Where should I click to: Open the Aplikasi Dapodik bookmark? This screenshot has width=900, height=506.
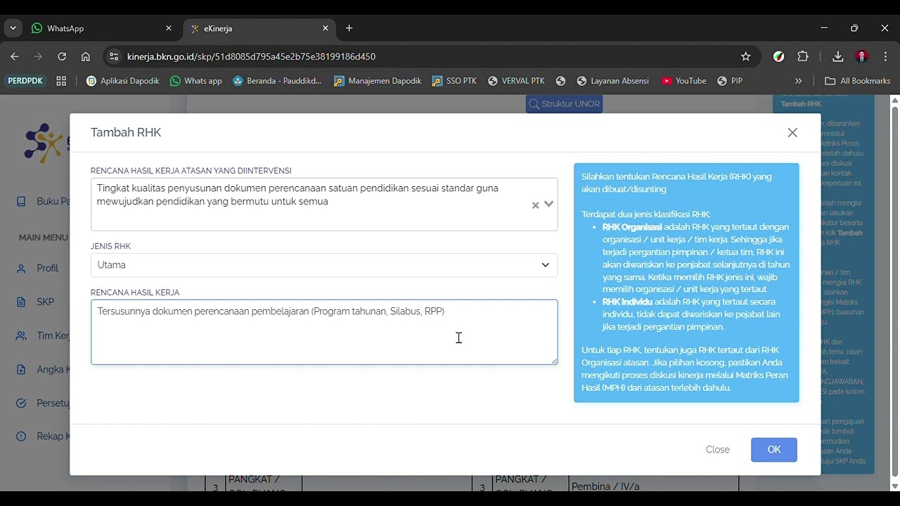coord(123,81)
